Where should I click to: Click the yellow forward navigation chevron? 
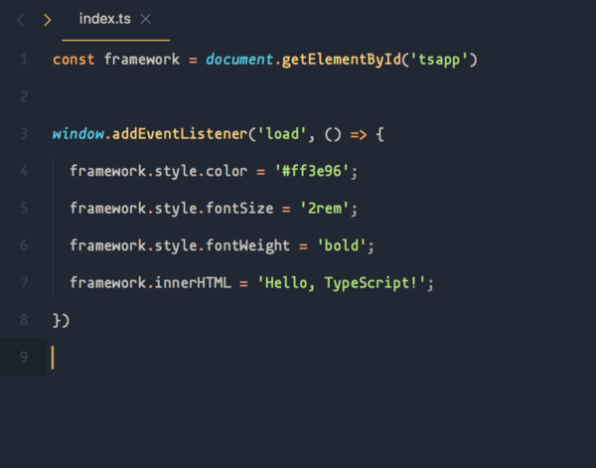[x=47, y=20]
